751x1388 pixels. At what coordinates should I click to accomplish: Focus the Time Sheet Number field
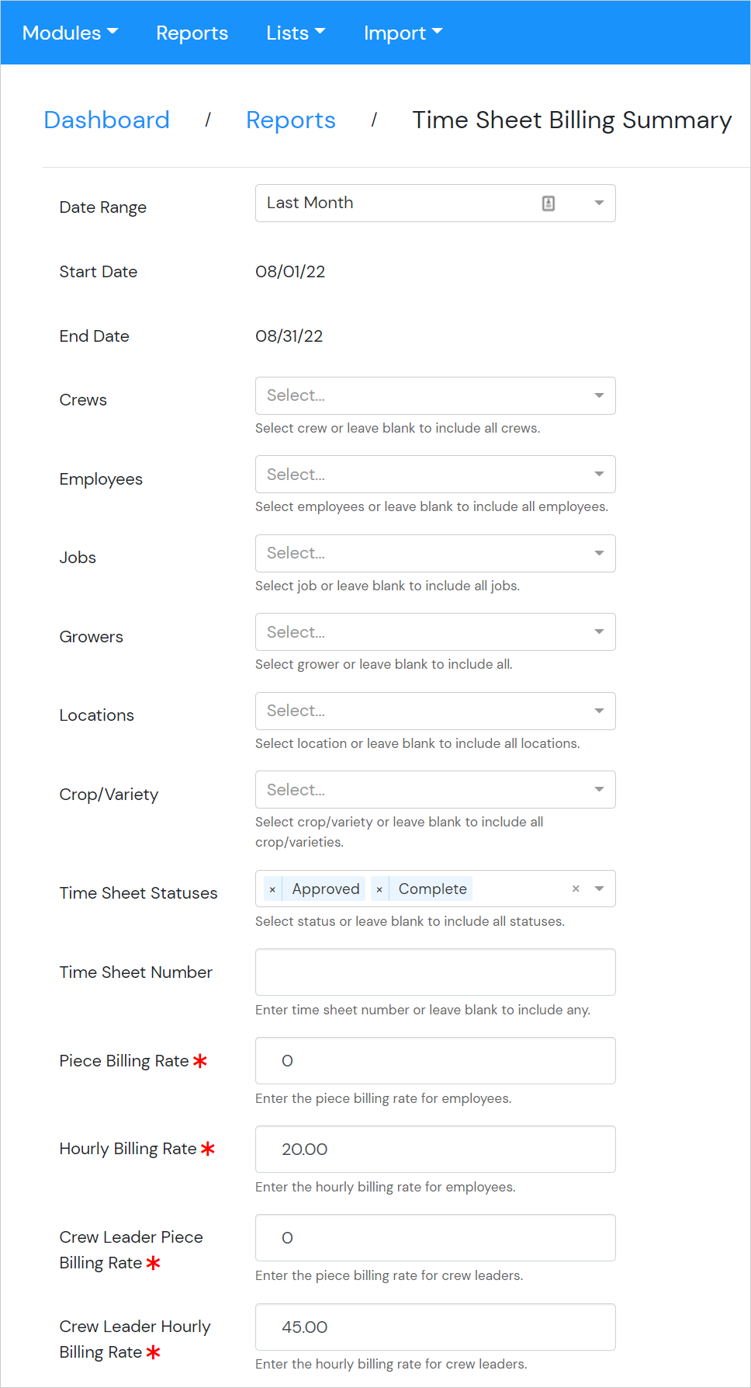tap(435, 972)
